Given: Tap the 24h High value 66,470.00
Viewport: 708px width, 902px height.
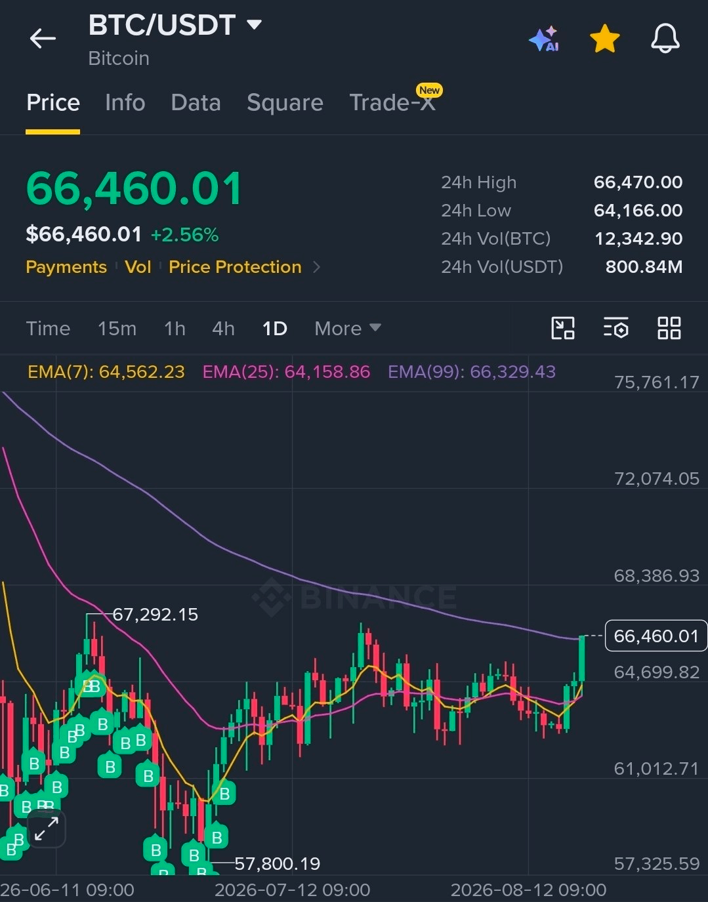Looking at the screenshot, I should [x=638, y=182].
